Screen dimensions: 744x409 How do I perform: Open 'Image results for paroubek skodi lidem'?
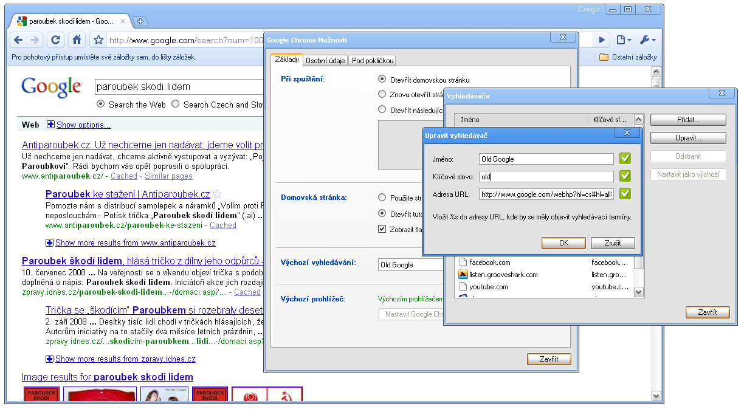pos(108,377)
